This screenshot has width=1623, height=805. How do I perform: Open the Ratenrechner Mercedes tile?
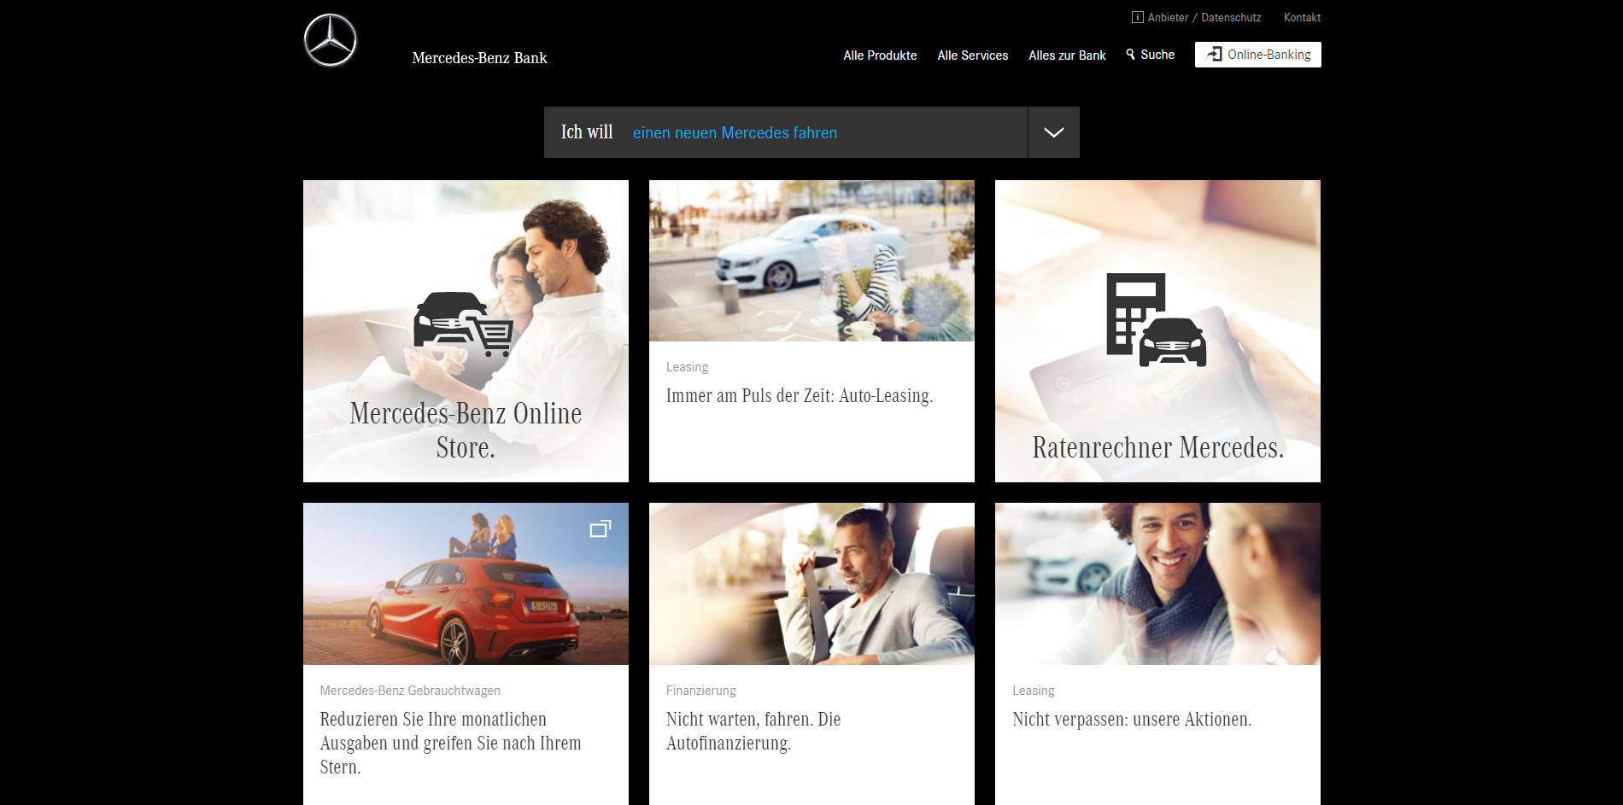point(1157,331)
